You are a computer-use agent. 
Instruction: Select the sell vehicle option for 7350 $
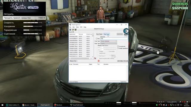pyautogui.click(x=24, y=18)
